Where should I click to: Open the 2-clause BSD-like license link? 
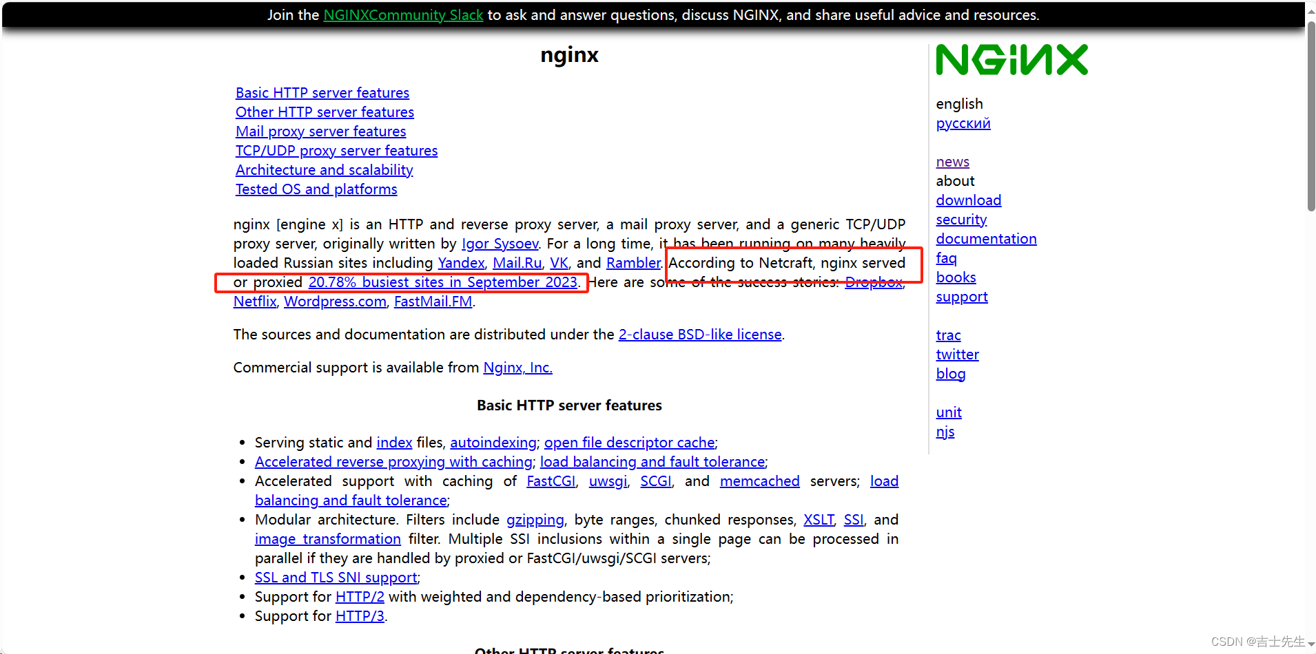click(x=700, y=335)
